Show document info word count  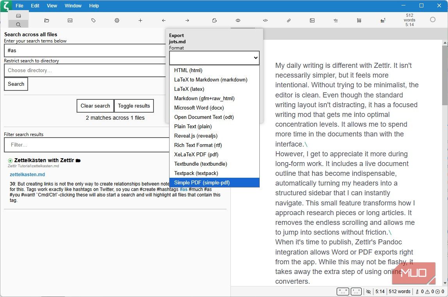point(409,20)
